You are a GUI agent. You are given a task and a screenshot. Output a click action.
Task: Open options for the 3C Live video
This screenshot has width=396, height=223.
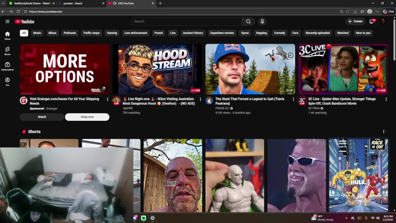point(386,99)
